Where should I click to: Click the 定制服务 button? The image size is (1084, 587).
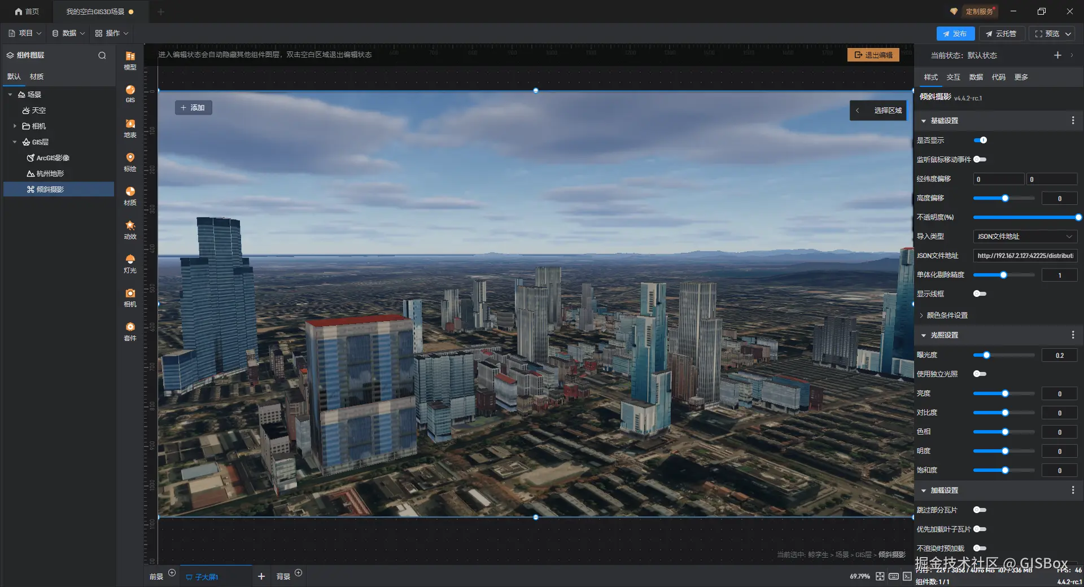[979, 11]
